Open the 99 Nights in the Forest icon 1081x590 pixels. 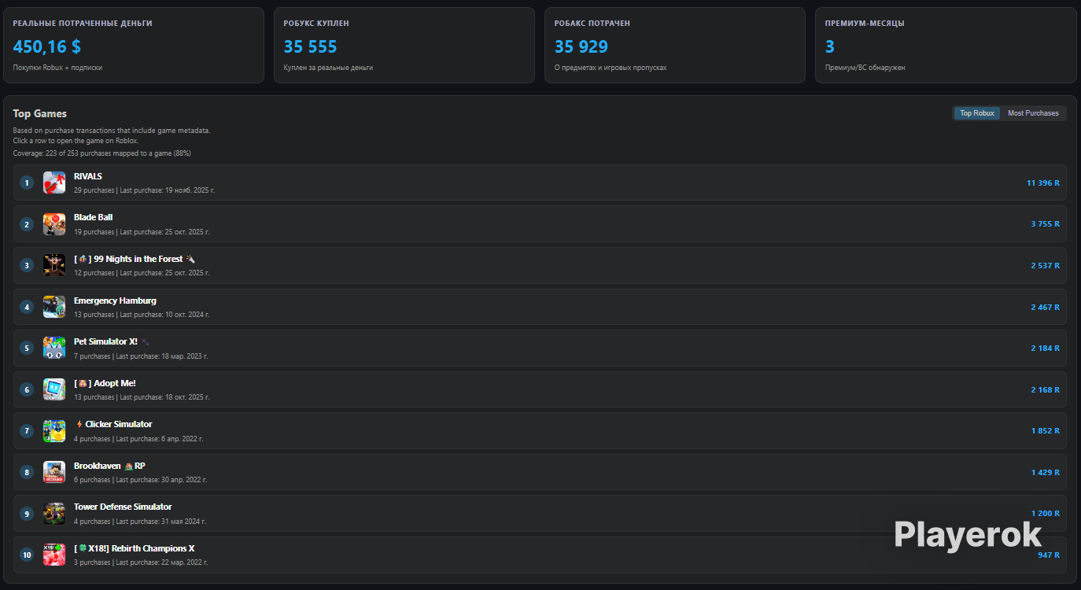coord(54,265)
